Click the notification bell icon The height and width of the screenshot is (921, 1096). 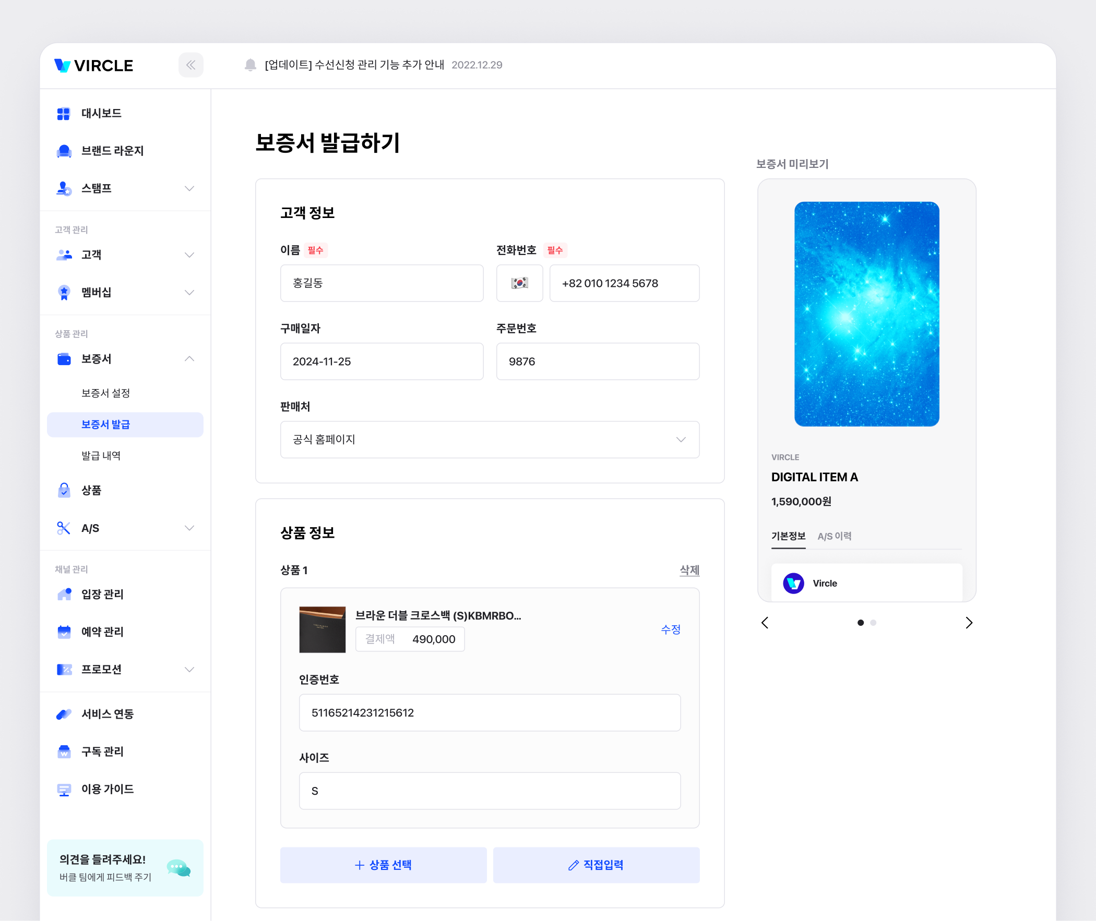[x=250, y=65]
